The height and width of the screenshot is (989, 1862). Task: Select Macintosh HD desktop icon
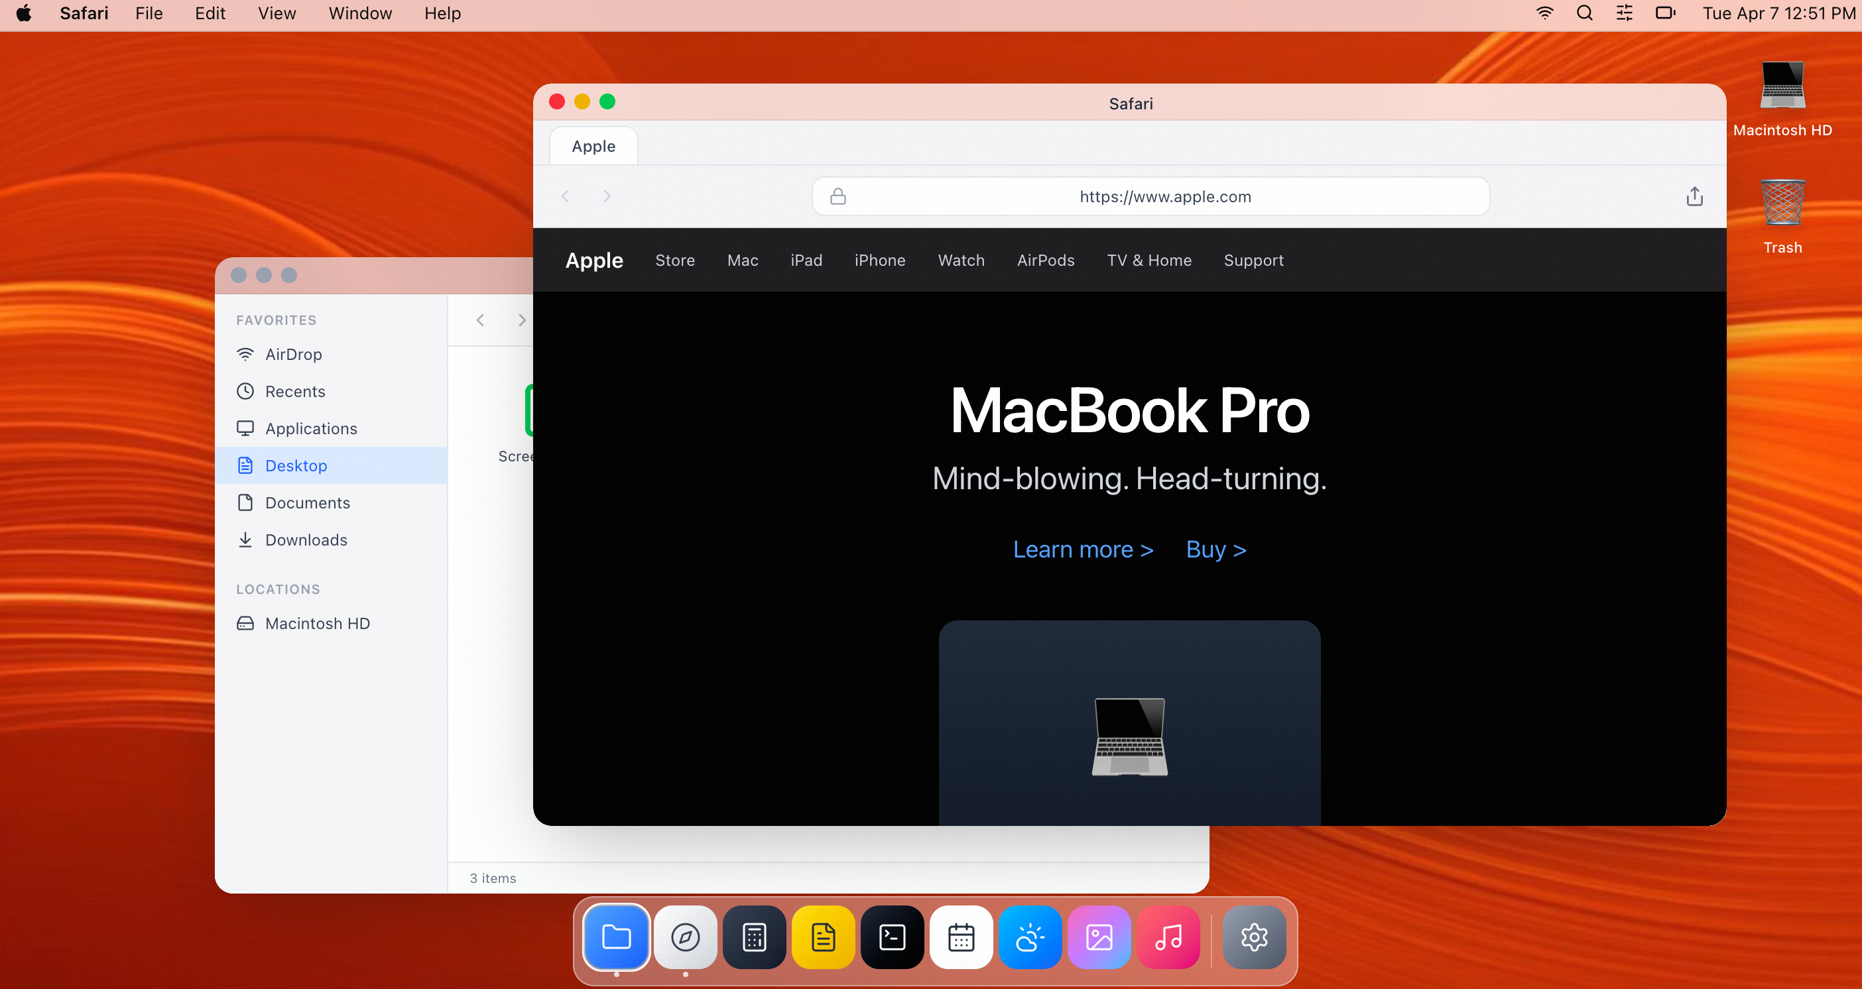pos(1782,99)
